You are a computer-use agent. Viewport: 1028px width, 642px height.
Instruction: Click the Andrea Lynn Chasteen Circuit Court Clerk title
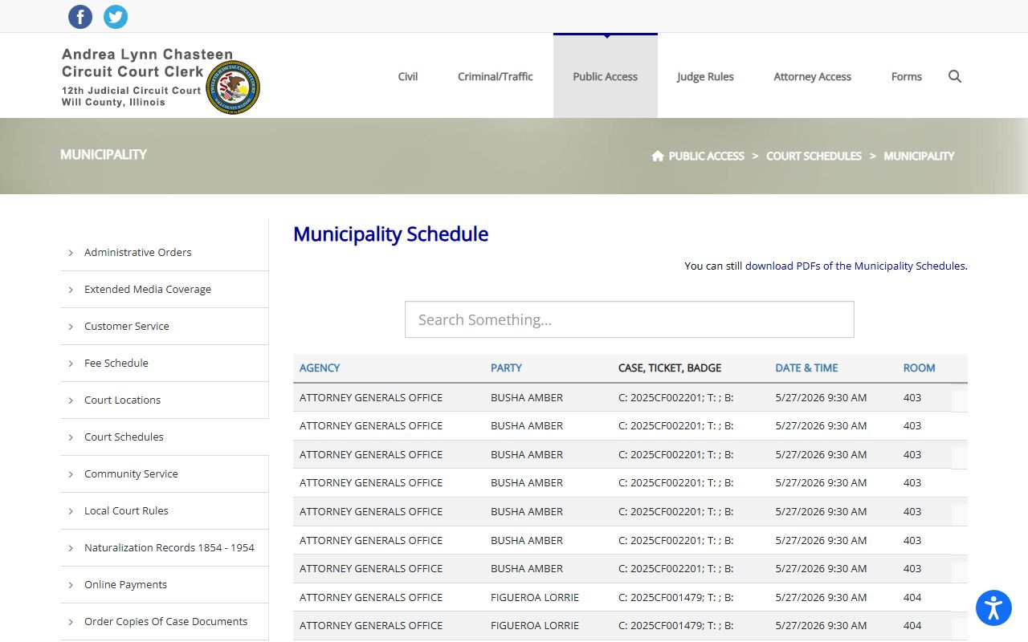[147, 63]
